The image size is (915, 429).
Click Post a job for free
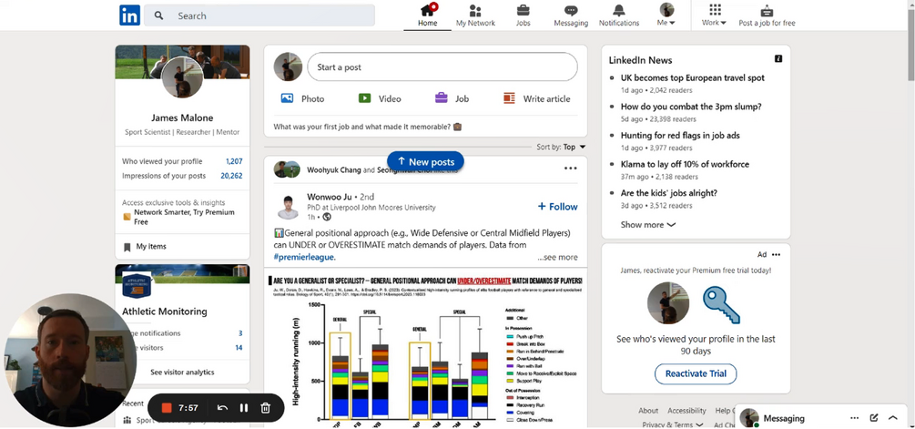pos(767,15)
